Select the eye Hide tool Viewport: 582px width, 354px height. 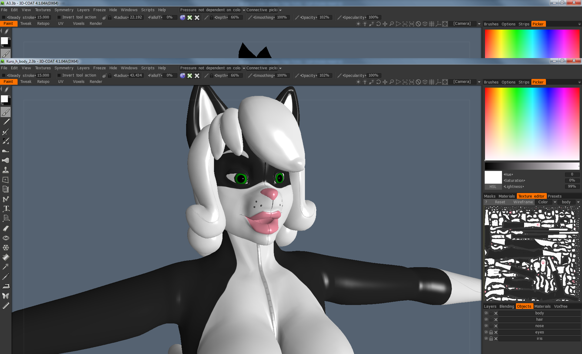pos(5,238)
